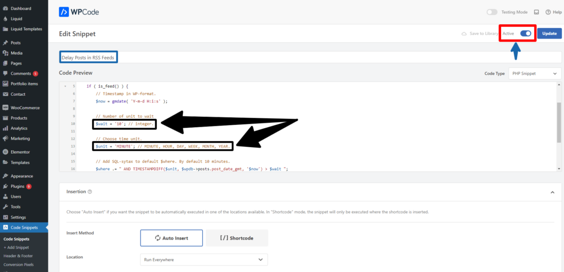Click the Liquid Templates sidebar icon
This screenshot has width=564, height=272.
(6, 29)
